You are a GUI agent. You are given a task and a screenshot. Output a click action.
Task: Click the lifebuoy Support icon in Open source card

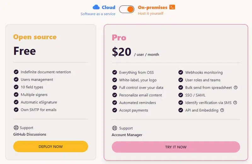(16, 128)
